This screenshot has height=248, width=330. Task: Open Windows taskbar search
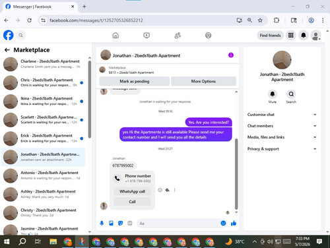point(22,241)
